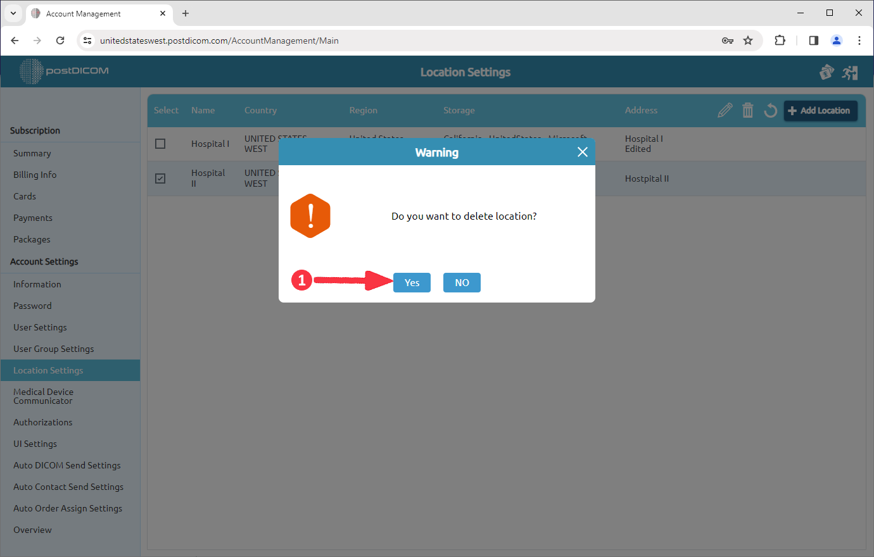Screen dimensions: 874x557
Task: Click the address bar input field
Action: pyautogui.click(x=380, y=40)
